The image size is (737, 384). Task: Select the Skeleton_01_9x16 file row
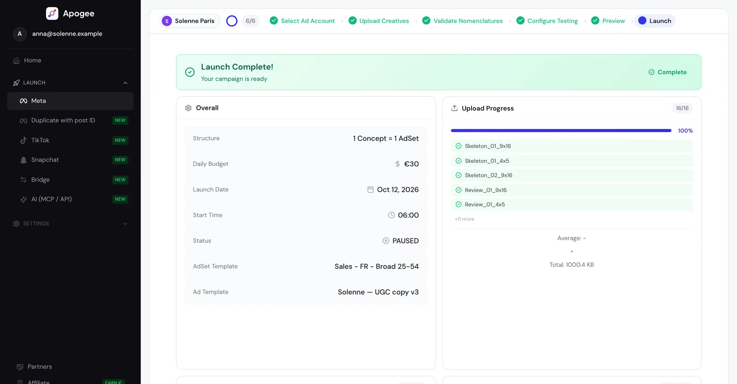[x=572, y=146]
